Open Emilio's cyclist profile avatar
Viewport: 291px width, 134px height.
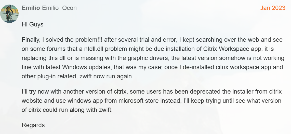[9, 14]
